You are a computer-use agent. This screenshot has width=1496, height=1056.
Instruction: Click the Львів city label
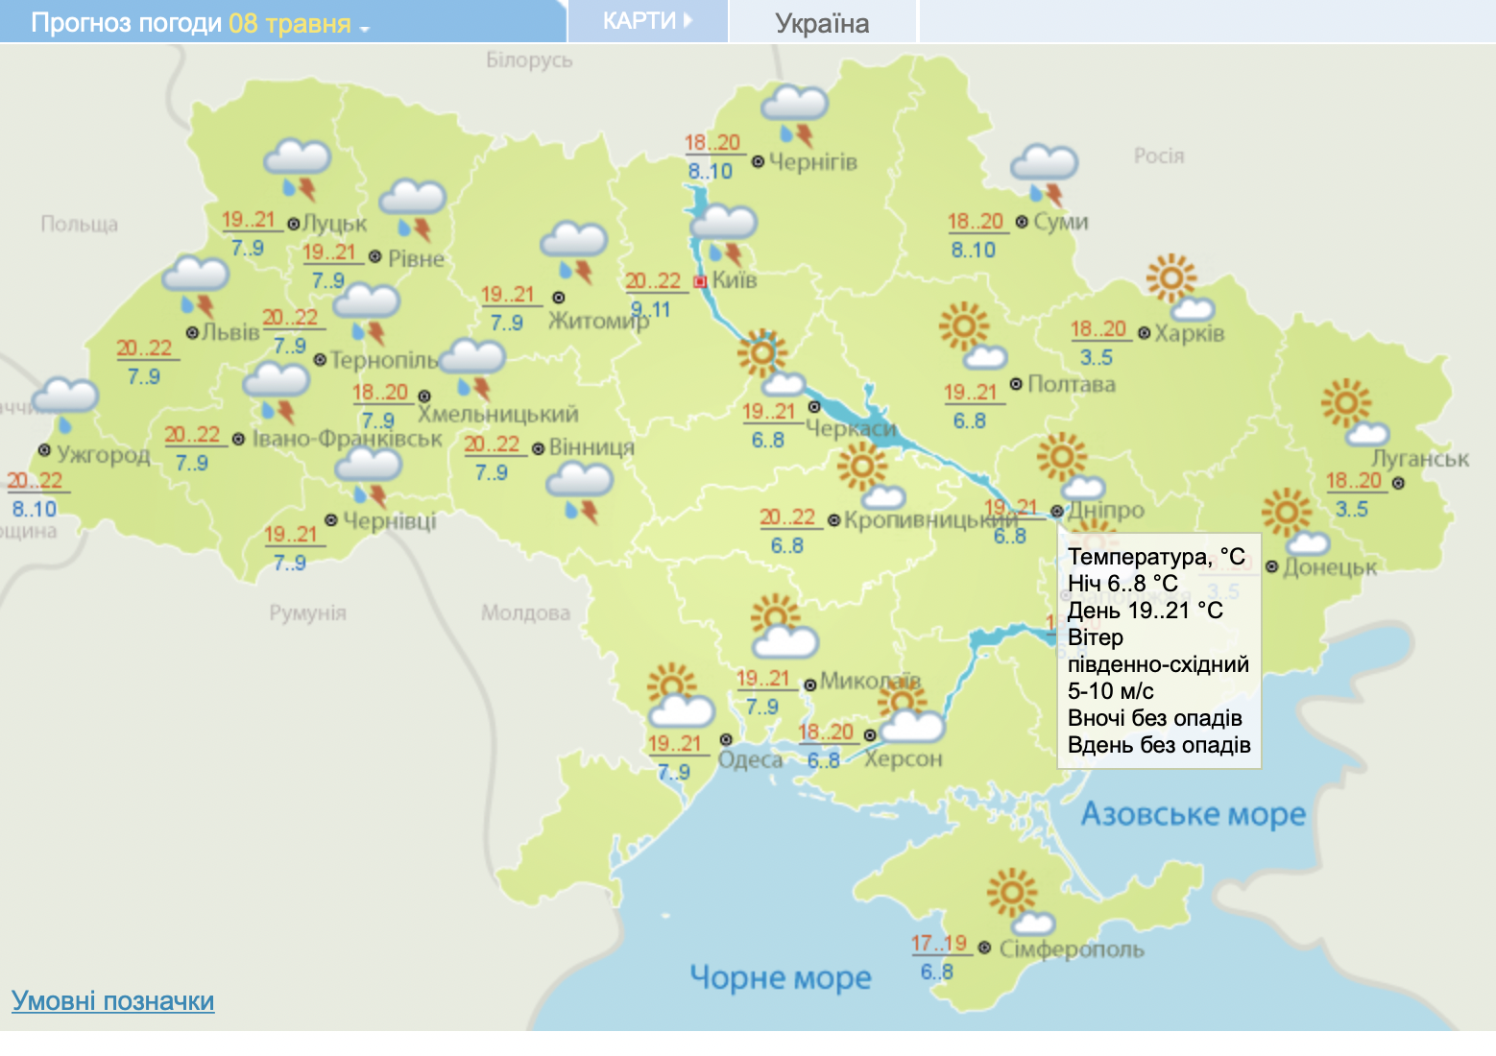230,332
